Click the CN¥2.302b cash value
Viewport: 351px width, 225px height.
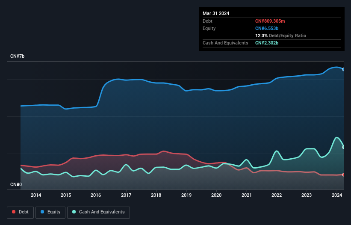[267, 43]
